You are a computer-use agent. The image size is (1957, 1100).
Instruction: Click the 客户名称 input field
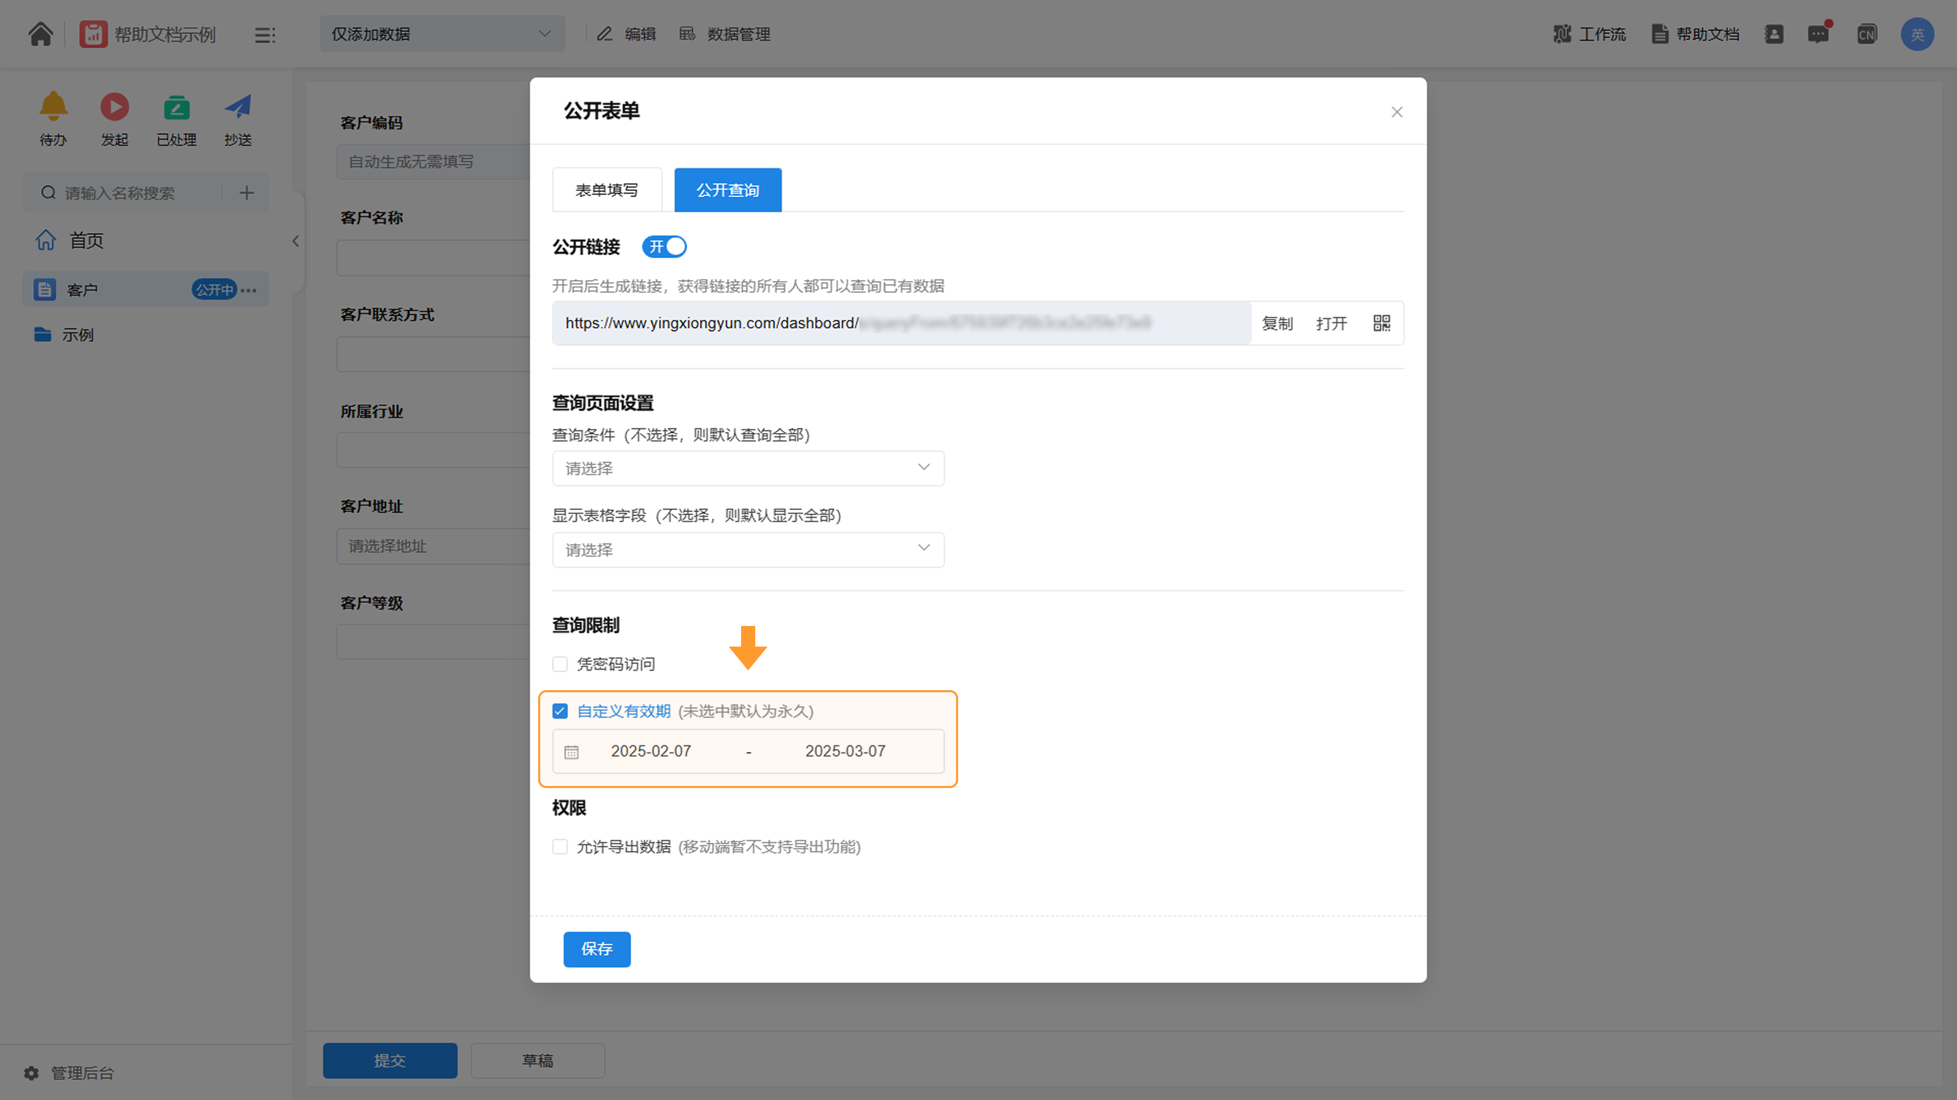(x=433, y=258)
